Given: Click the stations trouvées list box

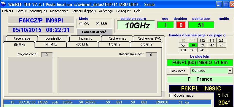Looking at the screenshot, I should (107, 75).
